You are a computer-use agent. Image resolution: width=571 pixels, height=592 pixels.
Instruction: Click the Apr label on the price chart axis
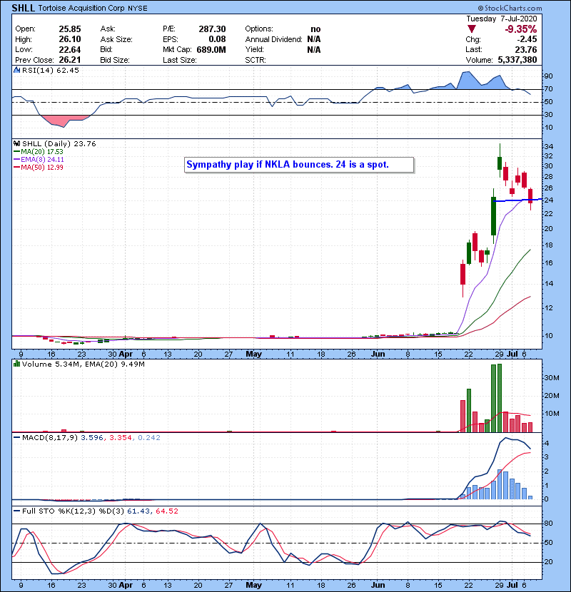(x=126, y=354)
